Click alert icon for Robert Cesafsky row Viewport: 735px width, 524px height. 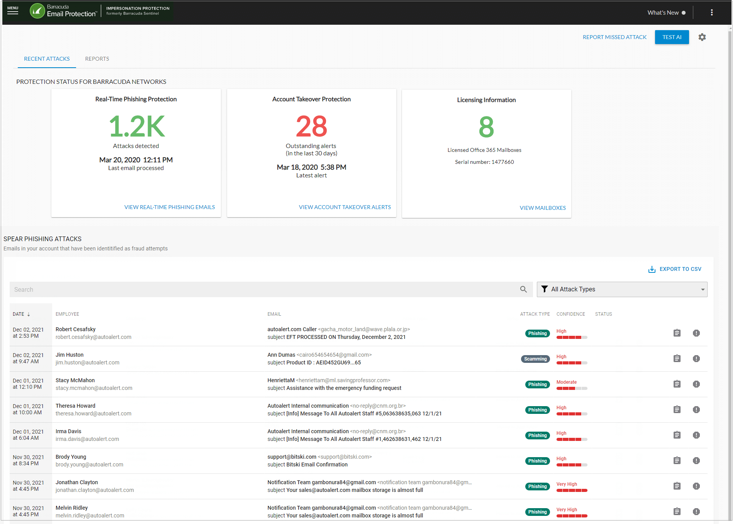click(x=696, y=333)
